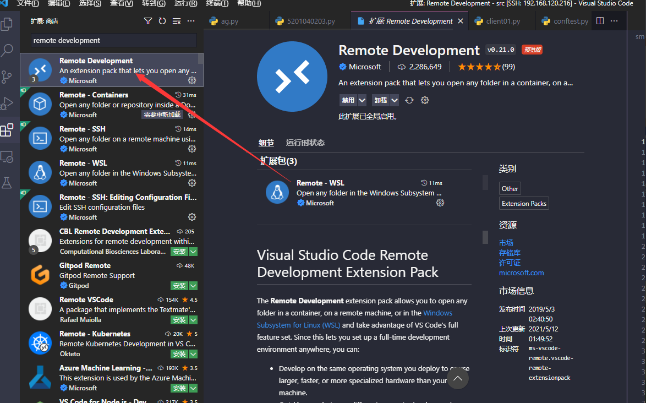Viewport: 646px width, 403px height.
Task: Click the sync icon beside the uninstall button
Action: (409, 100)
